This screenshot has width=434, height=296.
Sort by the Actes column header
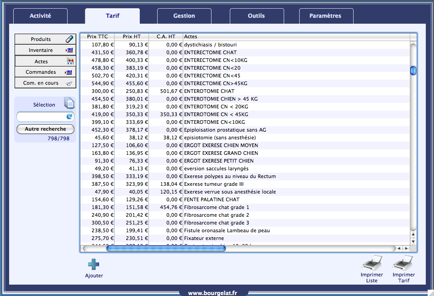point(296,36)
